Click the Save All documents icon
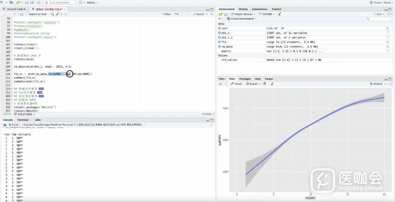Viewport: 395px width, 202px height. point(32,2)
